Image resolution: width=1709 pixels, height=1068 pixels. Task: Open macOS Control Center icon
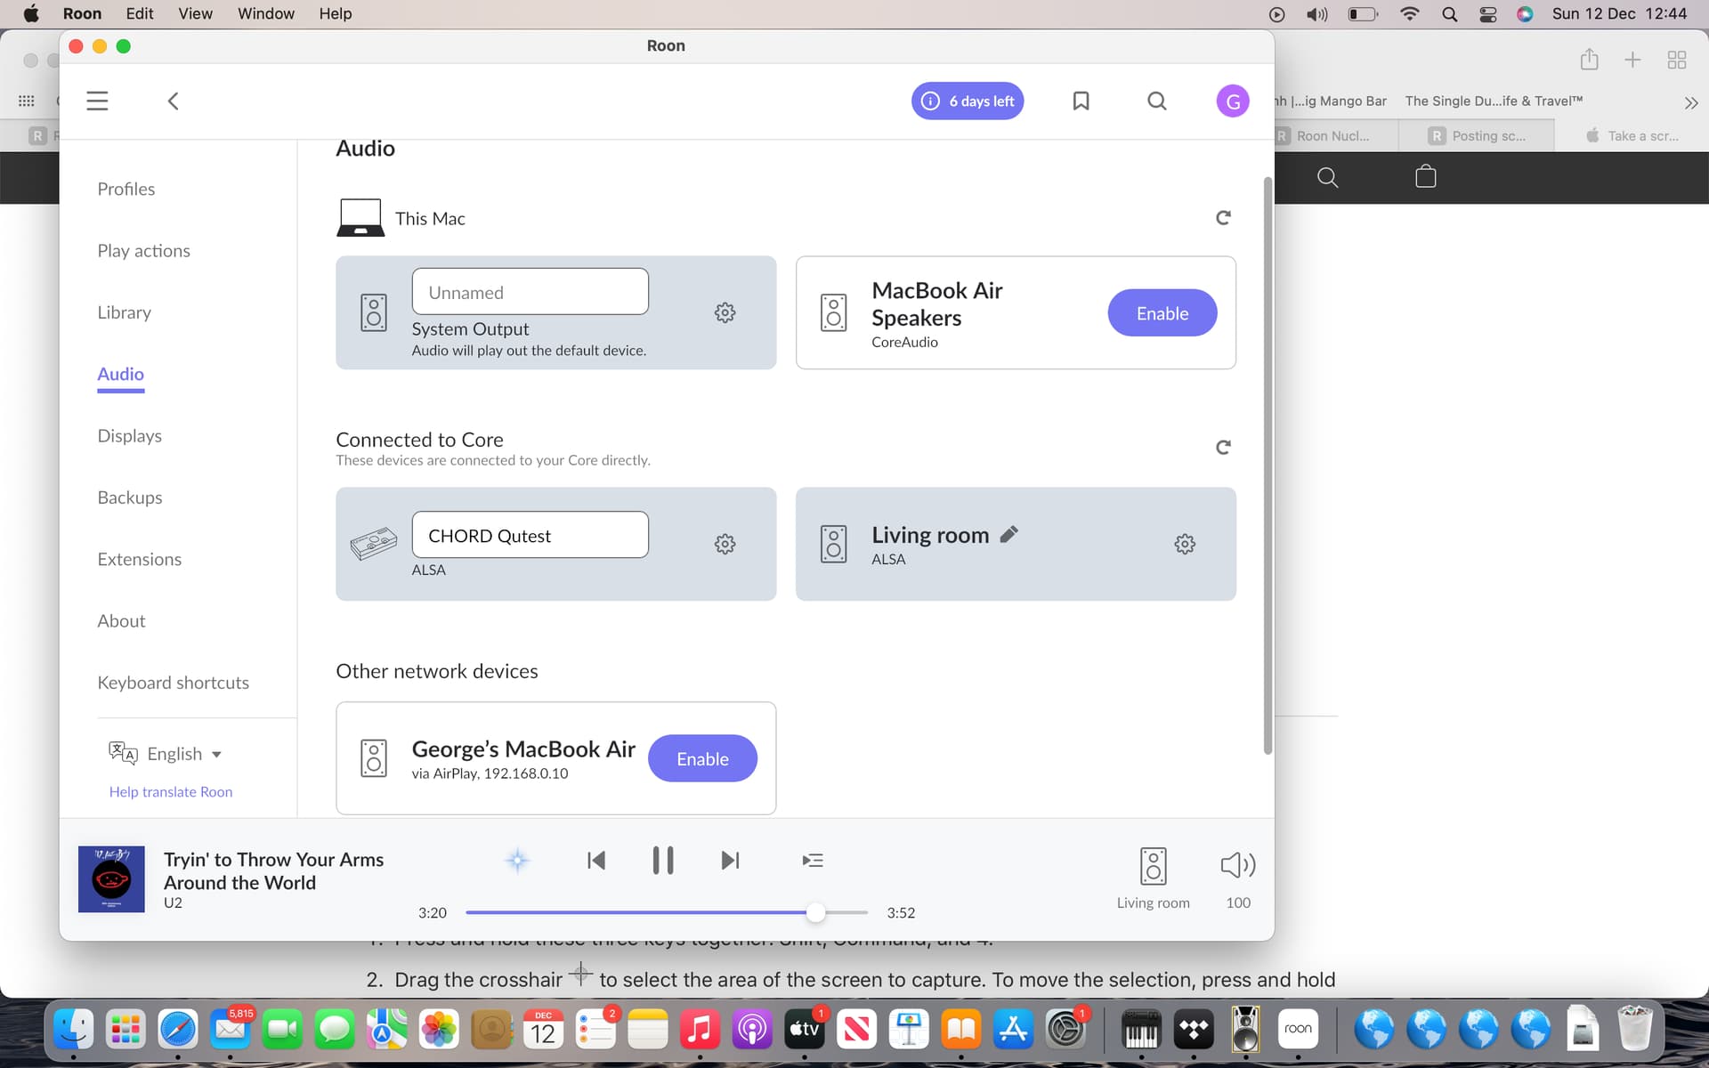pyautogui.click(x=1487, y=13)
